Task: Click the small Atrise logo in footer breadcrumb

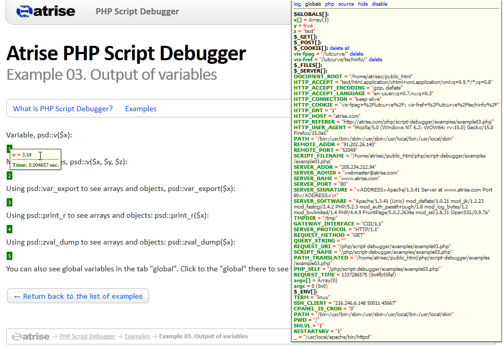Action: (31, 336)
